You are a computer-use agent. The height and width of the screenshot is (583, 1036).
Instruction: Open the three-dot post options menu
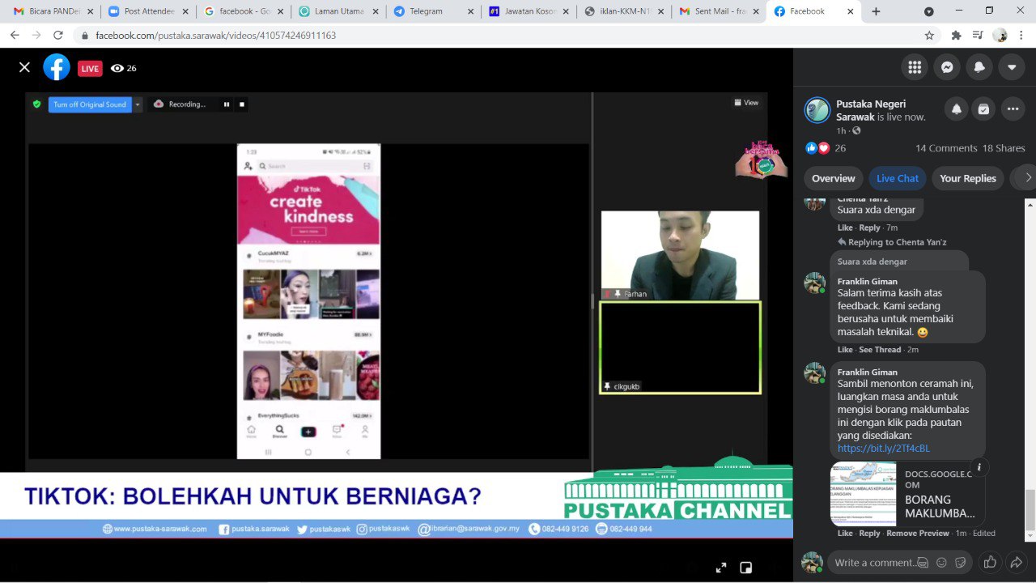[1013, 109]
